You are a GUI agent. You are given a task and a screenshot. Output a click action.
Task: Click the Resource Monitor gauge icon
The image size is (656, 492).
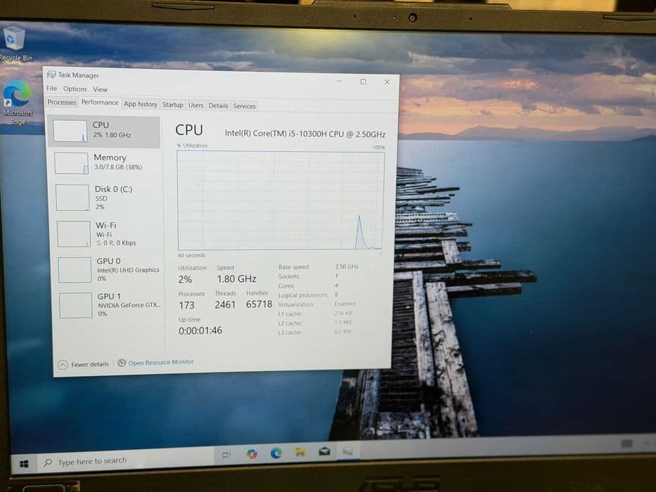click(122, 363)
